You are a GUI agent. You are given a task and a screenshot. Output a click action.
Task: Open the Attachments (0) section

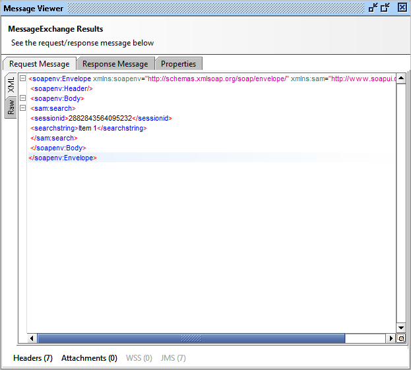click(x=89, y=358)
